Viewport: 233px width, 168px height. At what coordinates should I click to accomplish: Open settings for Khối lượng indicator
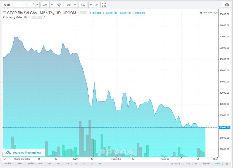[37, 17]
